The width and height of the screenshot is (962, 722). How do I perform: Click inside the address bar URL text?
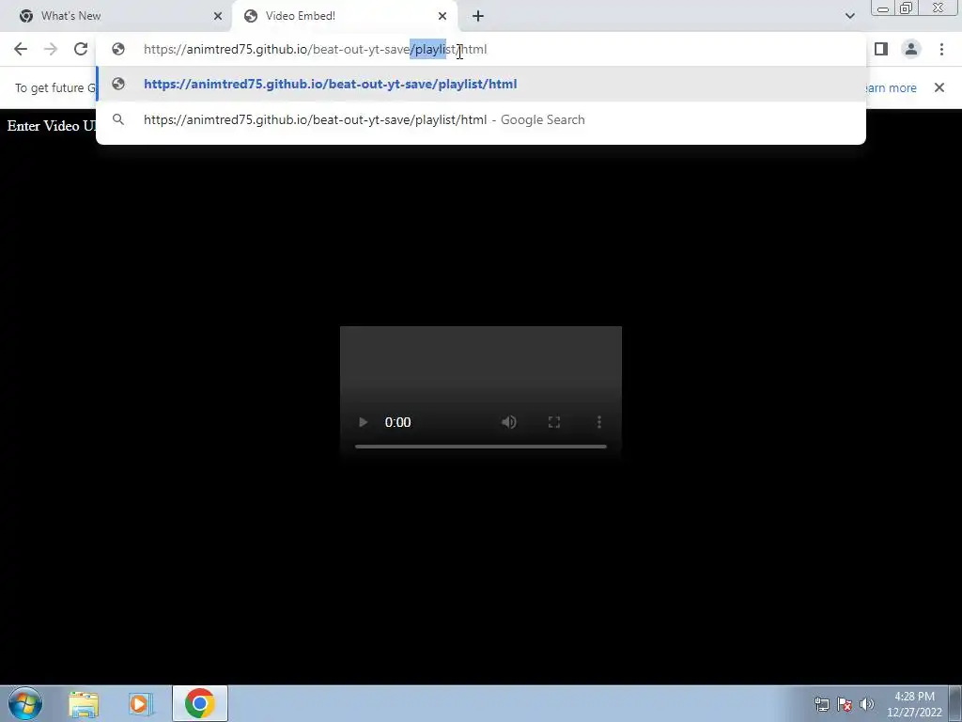[316, 49]
